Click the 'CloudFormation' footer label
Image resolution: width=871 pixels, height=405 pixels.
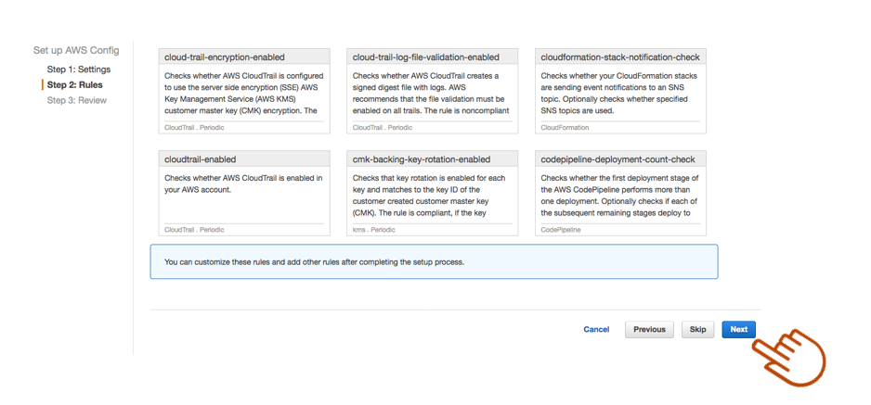pos(565,127)
